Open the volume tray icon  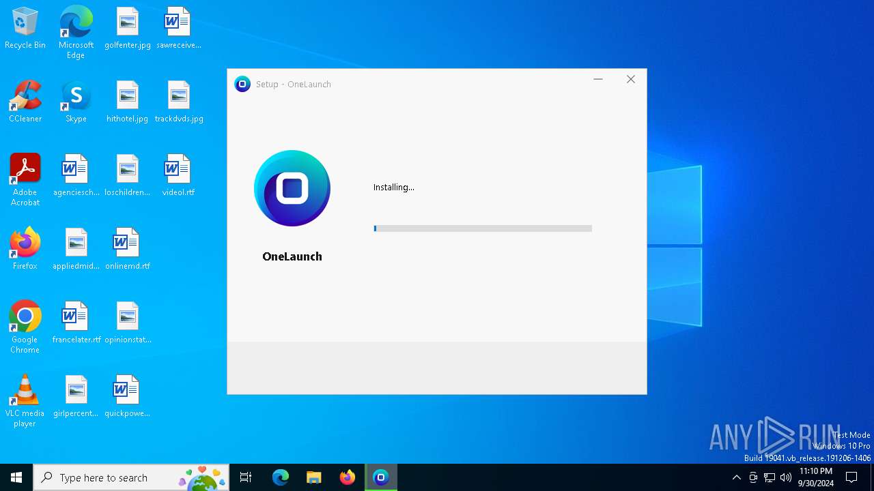(x=786, y=477)
